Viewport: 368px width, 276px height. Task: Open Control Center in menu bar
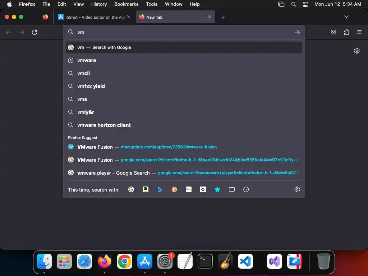coord(305,4)
